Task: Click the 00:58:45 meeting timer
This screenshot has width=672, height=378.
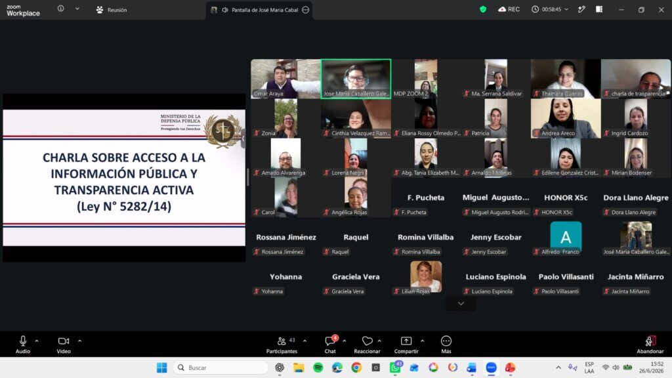Action: tap(551, 9)
